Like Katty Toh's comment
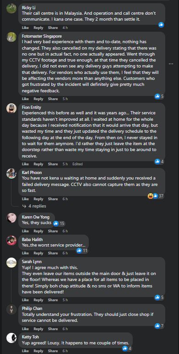 [x=25, y=351]
